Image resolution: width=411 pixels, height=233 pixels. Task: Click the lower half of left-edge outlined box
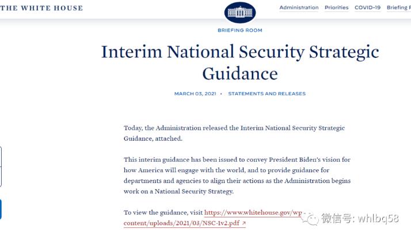pos(1,177)
